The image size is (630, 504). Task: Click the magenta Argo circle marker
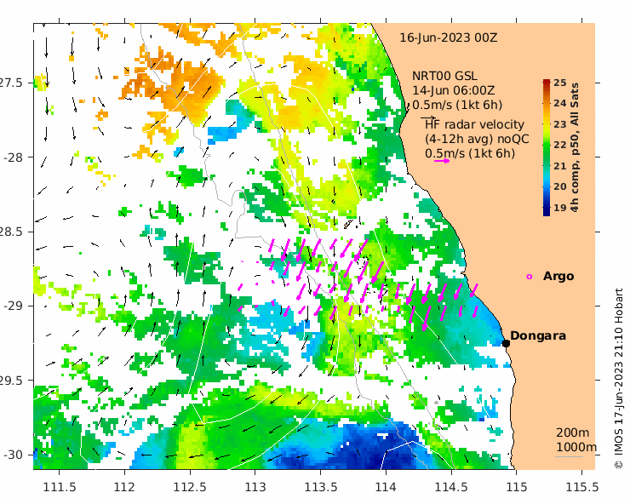tap(530, 277)
